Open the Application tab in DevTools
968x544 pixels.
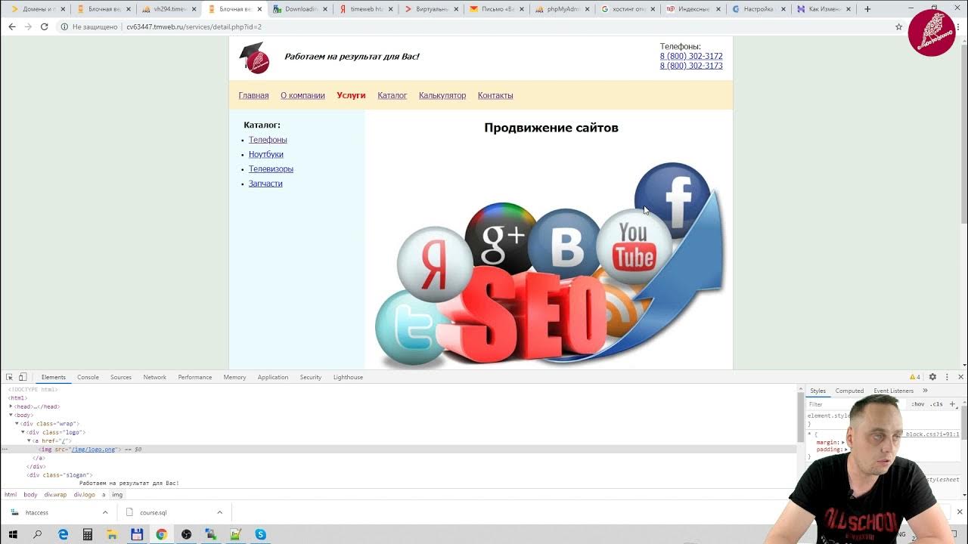(x=273, y=377)
